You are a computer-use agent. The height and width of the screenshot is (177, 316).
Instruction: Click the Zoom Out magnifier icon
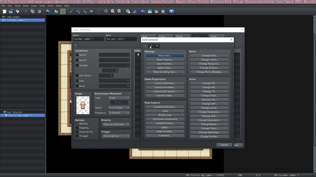[113, 11]
